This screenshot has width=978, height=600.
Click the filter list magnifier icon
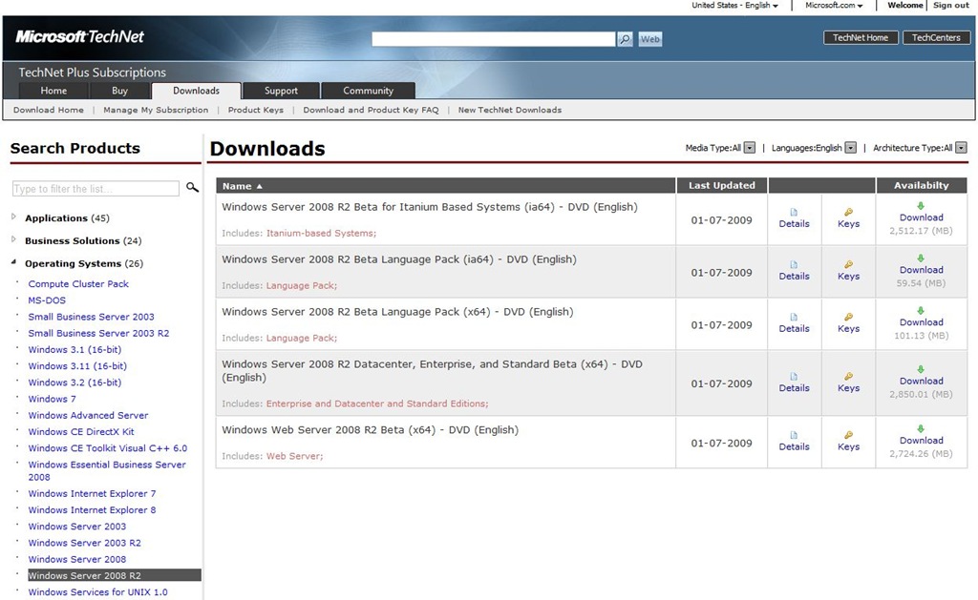click(192, 187)
